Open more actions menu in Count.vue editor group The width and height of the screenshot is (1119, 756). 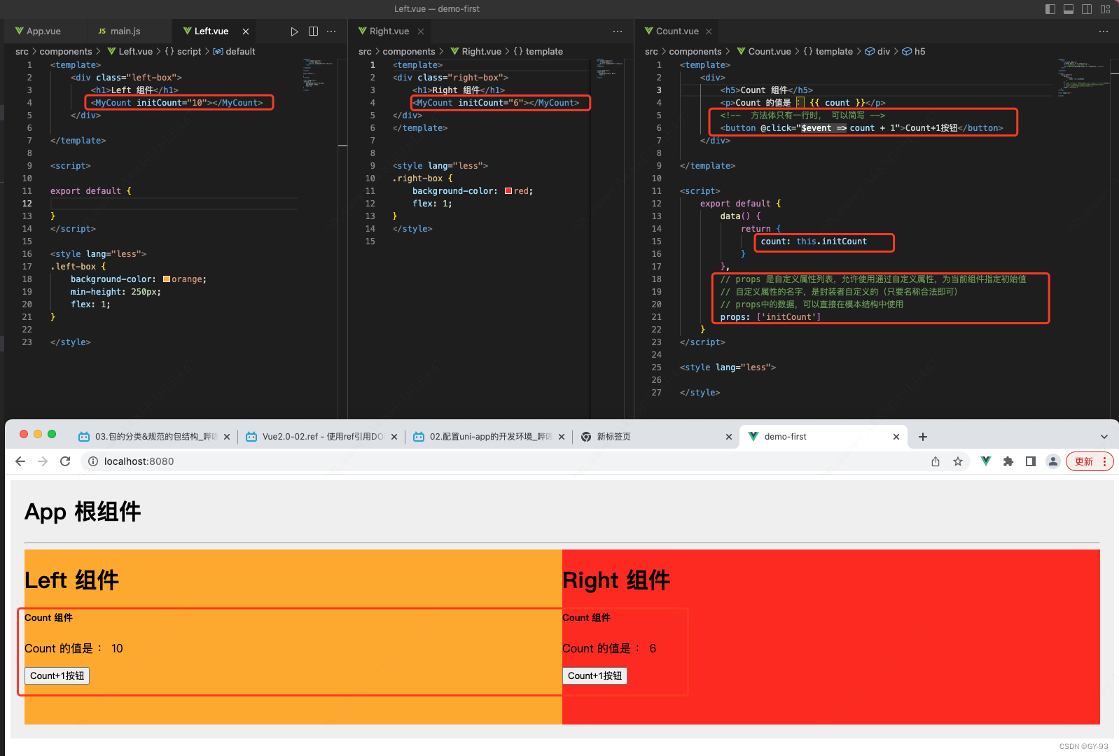pyautogui.click(x=1104, y=31)
